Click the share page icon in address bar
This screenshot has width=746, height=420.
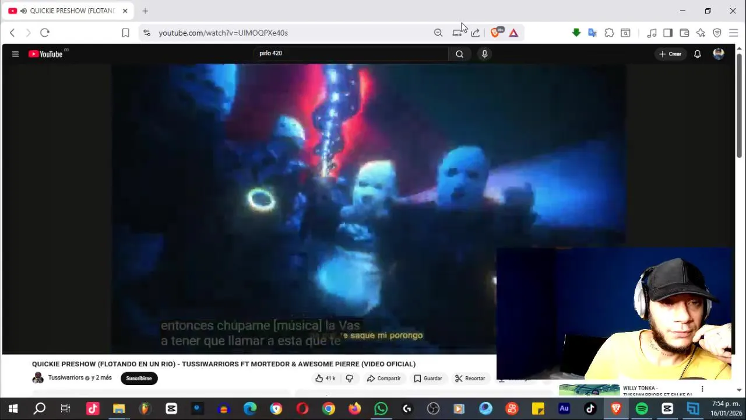coord(476,33)
